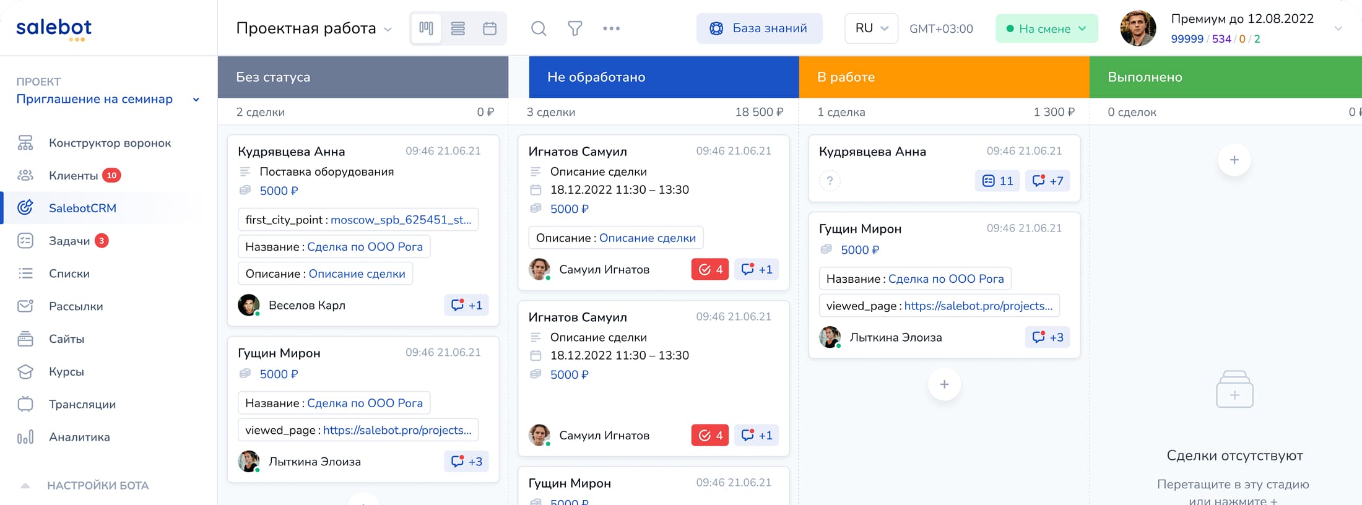The width and height of the screenshot is (1362, 505).
Task: Collapse the НАСТРОЙКИ БОТА section
Action: click(25, 485)
